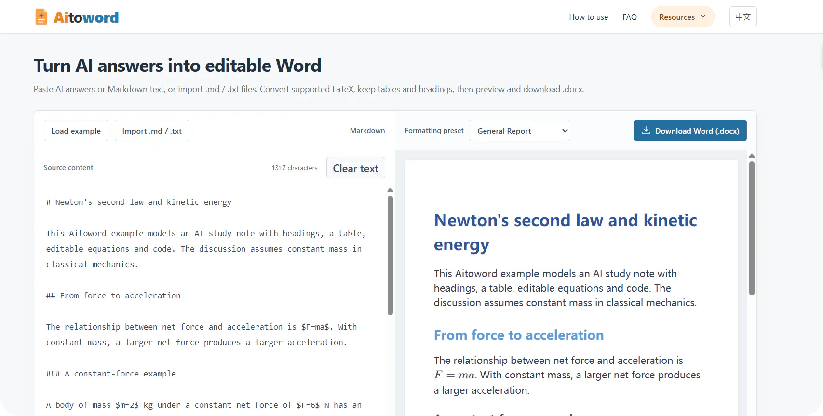This screenshot has width=823, height=416.
Task: Click source line '## From force to acceleration'
Action: coord(113,295)
